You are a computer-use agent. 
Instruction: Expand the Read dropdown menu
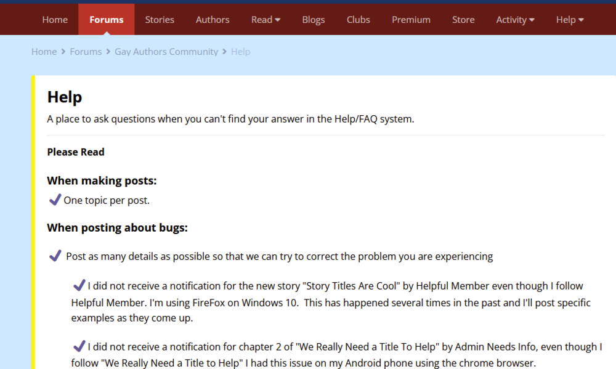265,20
